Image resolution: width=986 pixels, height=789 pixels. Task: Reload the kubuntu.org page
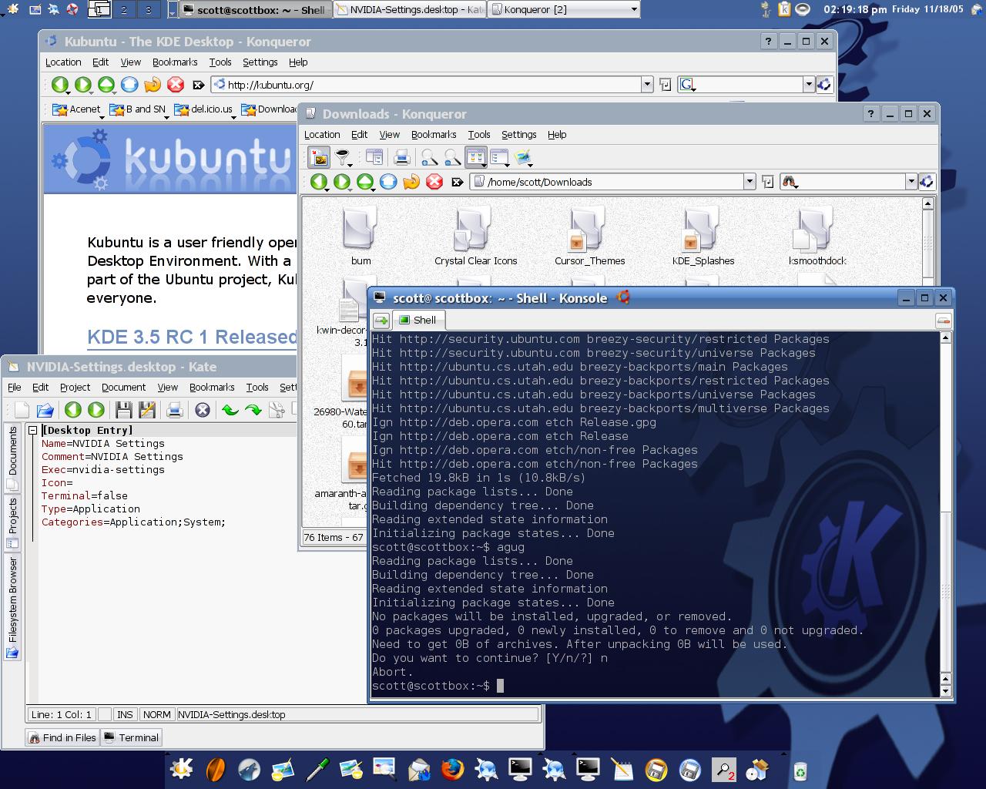click(153, 85)
